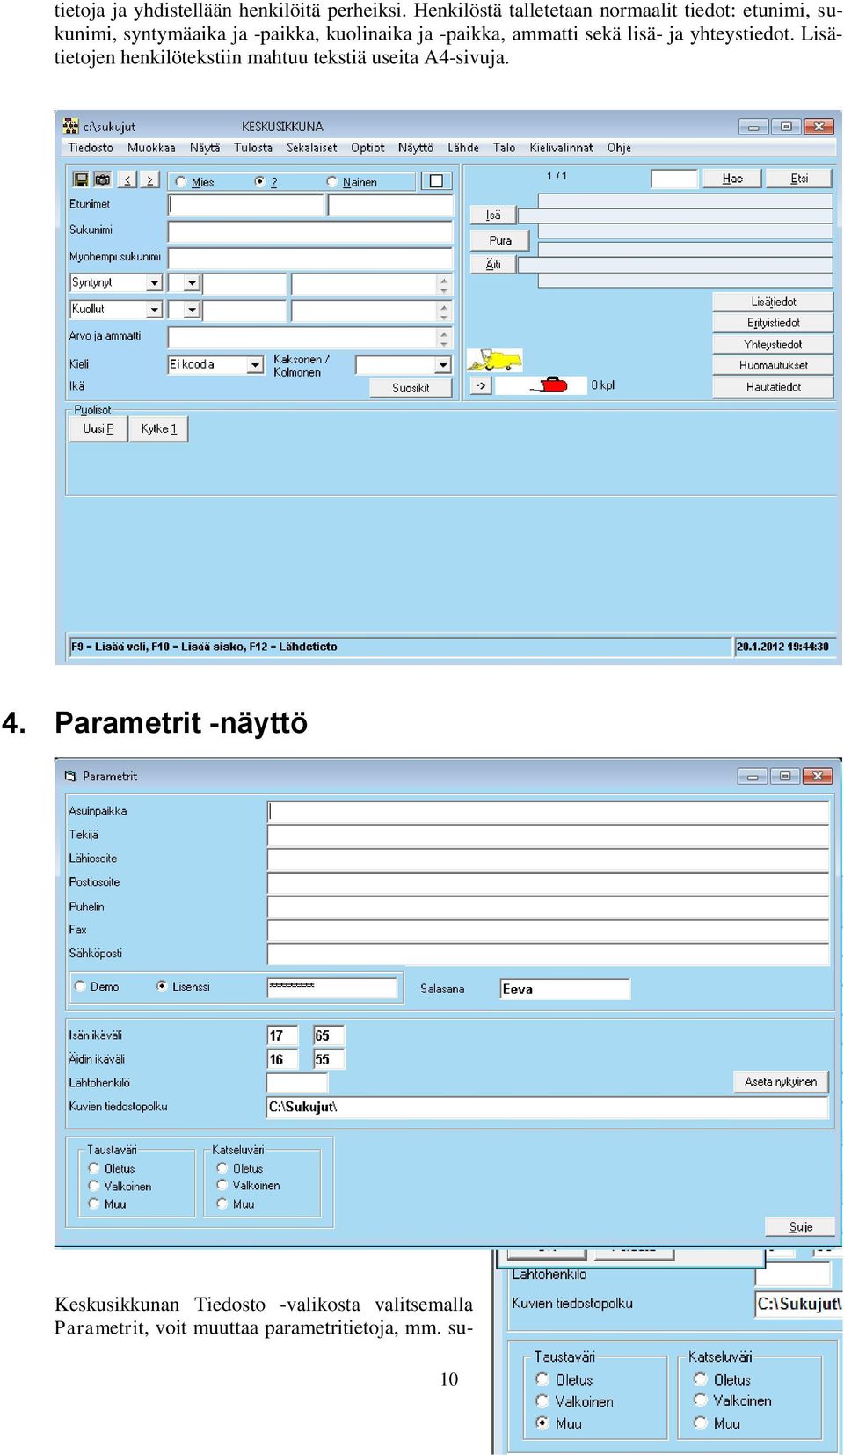Click the Kuvien tiedostopolku field in Parametrit window
The height and width of the screenshot is (1455, 844).
(x=547, y=1107)
